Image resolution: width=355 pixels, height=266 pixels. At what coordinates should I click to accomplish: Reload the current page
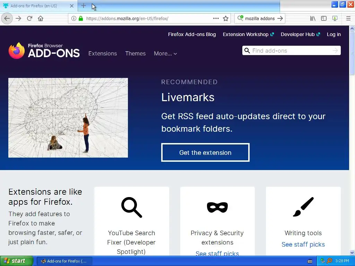pyautogui.click(x=29, y=18)
